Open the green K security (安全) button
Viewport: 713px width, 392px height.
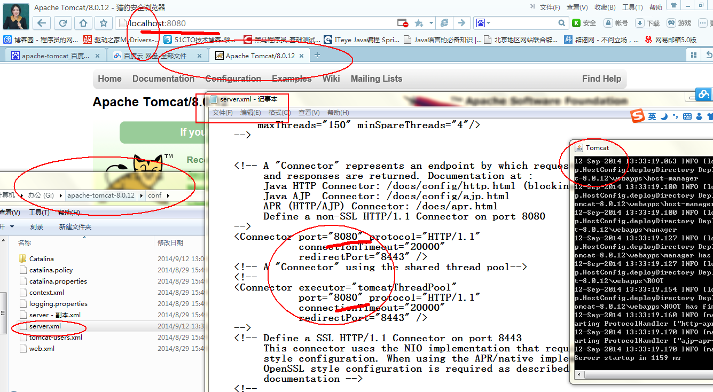(x=584, y=23)
